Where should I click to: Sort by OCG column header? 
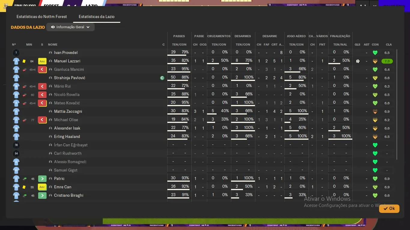203,45
